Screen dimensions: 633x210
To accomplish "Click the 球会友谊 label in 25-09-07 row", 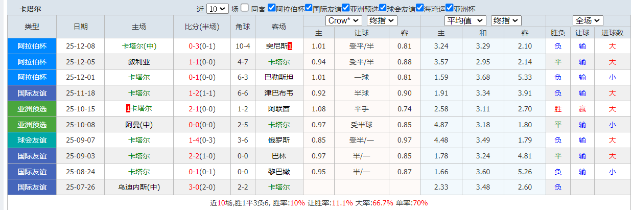I will pyautogui.click(x=32, y=140).
